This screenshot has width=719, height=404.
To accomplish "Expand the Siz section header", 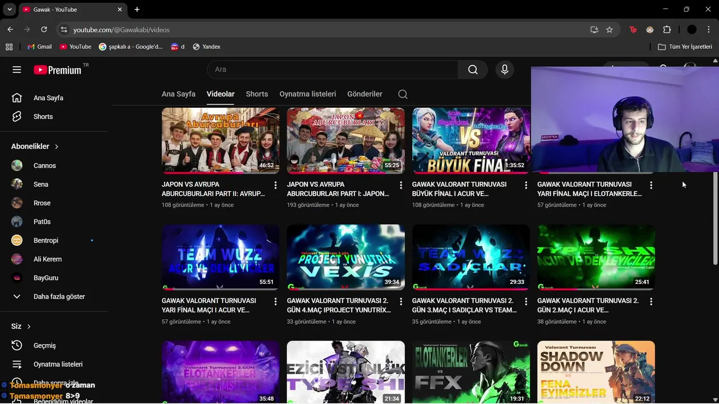I will (21, 327).
